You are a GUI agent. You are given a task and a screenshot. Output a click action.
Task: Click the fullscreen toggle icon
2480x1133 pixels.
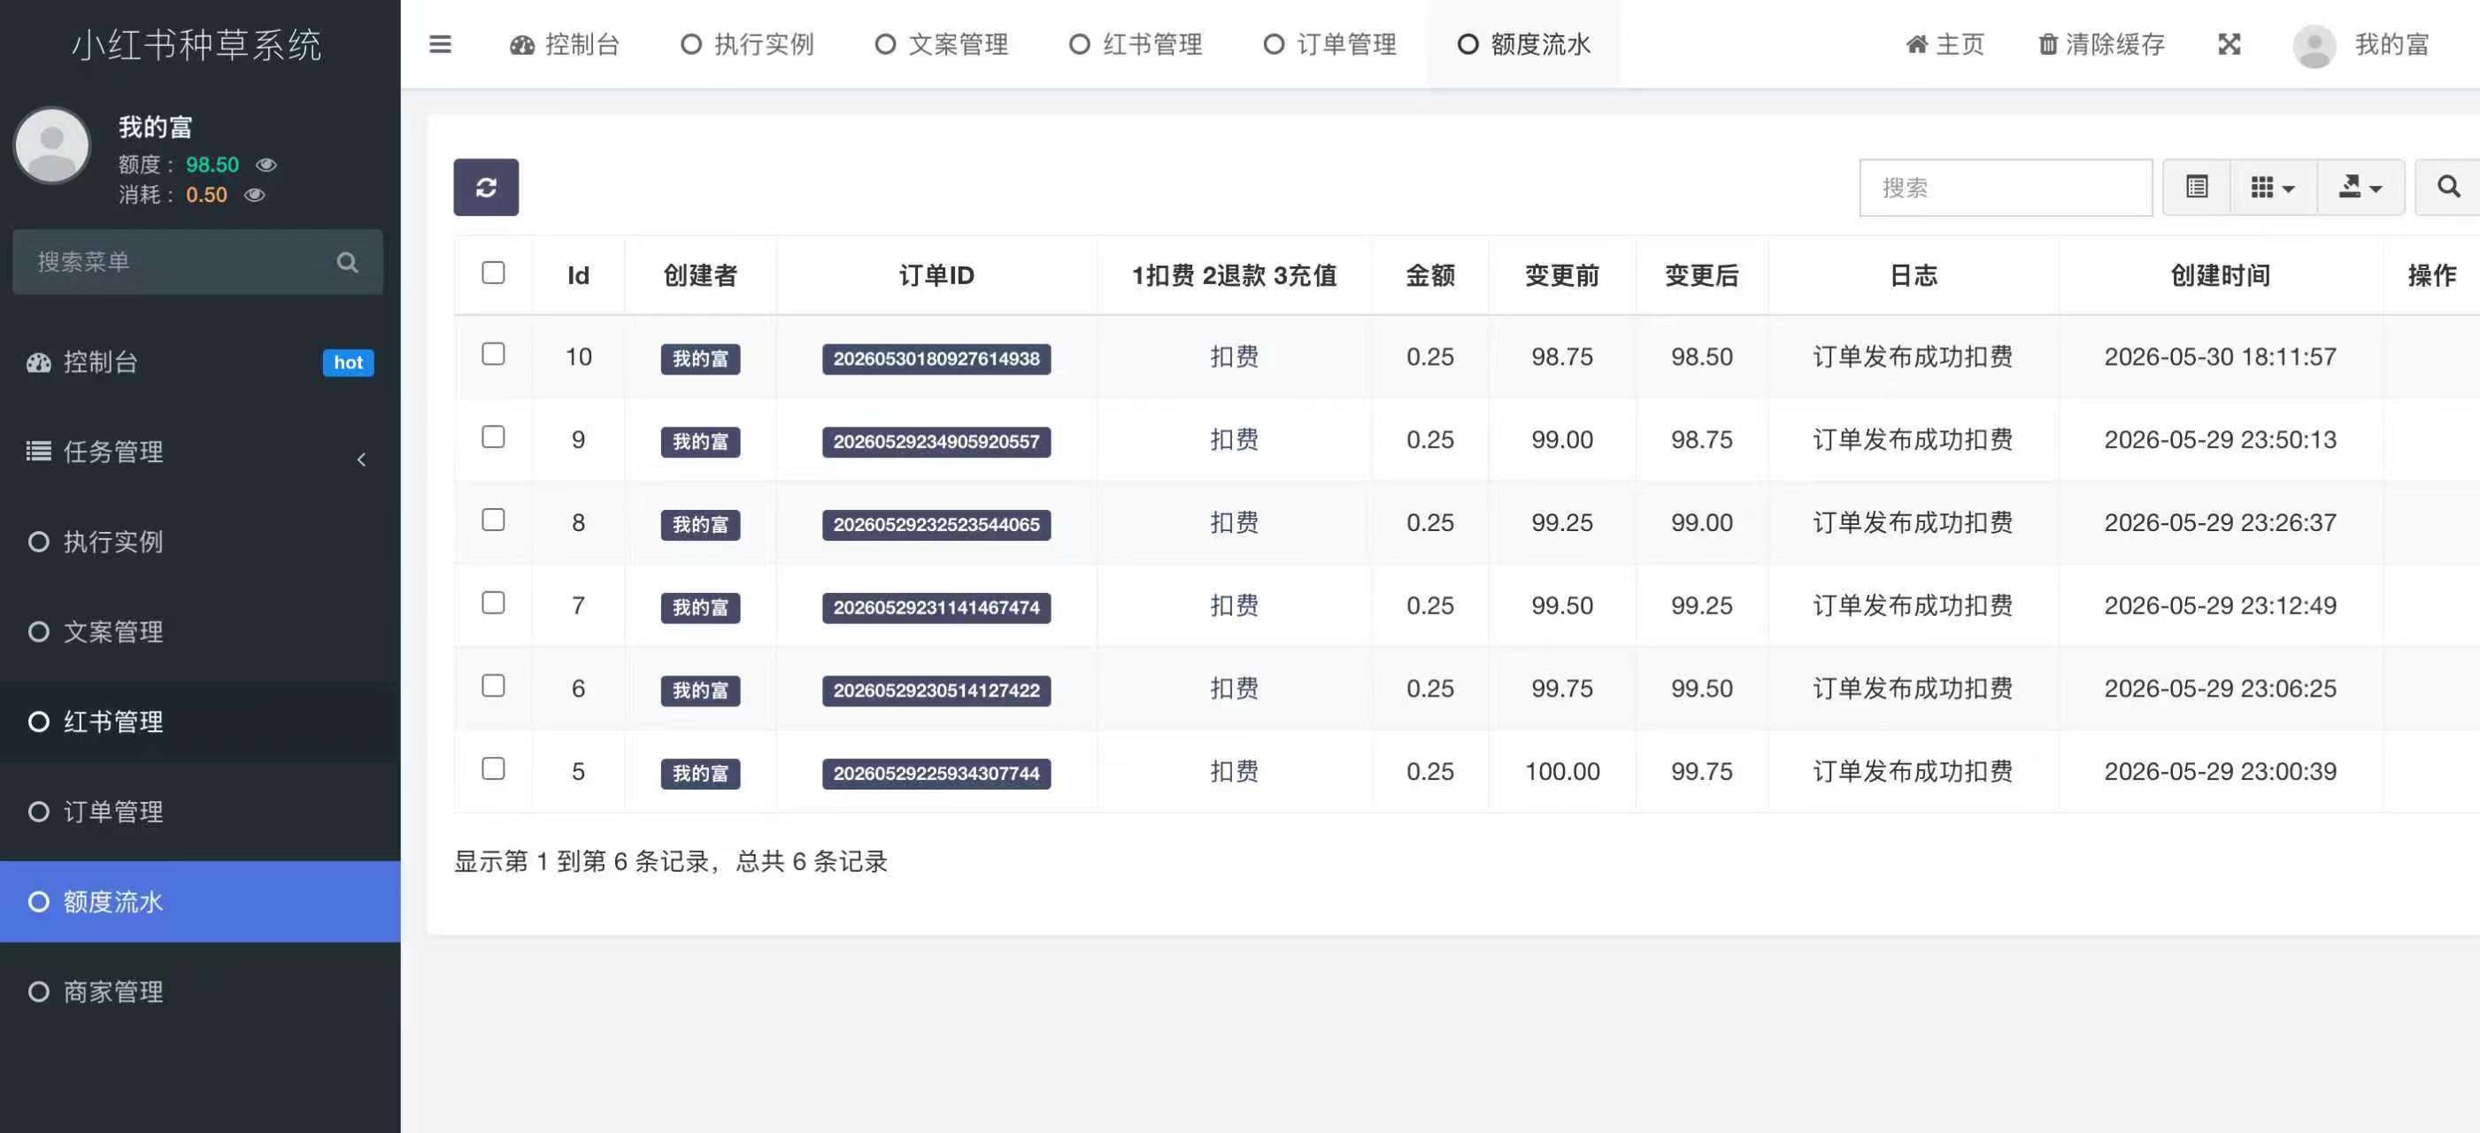[2230, 44]
